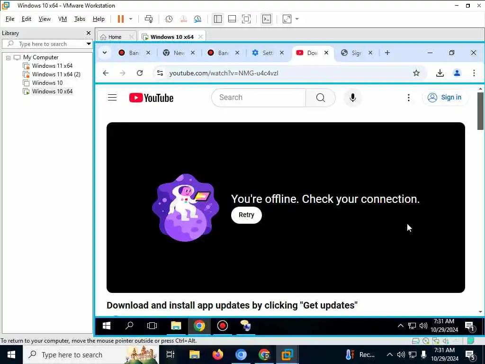View site information icon in address bar
Image resolution: width=485 pixels, height=364 pixels.
(160, 73)
